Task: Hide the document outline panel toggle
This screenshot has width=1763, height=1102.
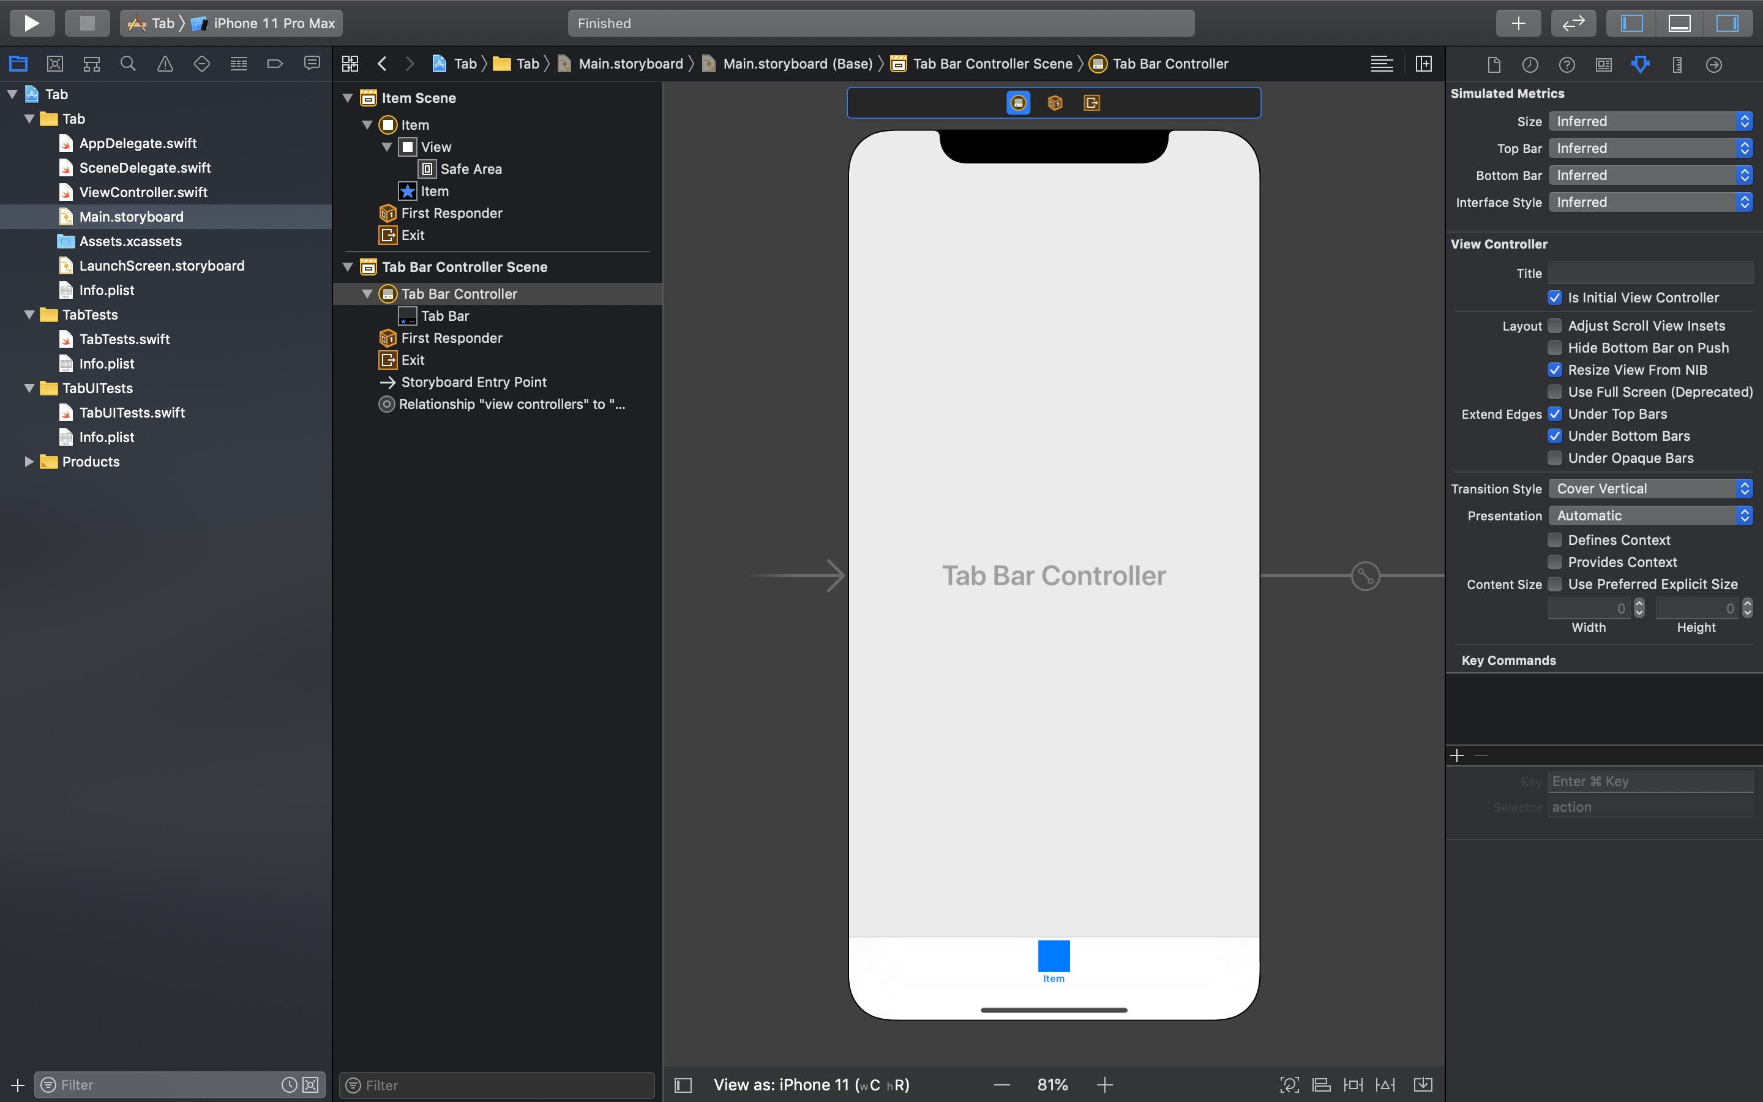Action: pos(683,1084)
